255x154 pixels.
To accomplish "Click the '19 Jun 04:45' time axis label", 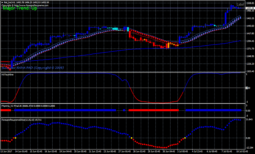I will [x=66, y=151].
